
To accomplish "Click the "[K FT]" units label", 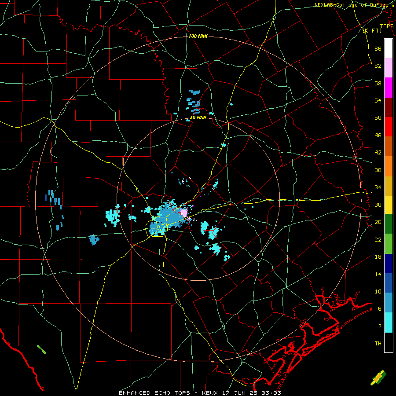I will pyautogui.click(x=372, y=30).
